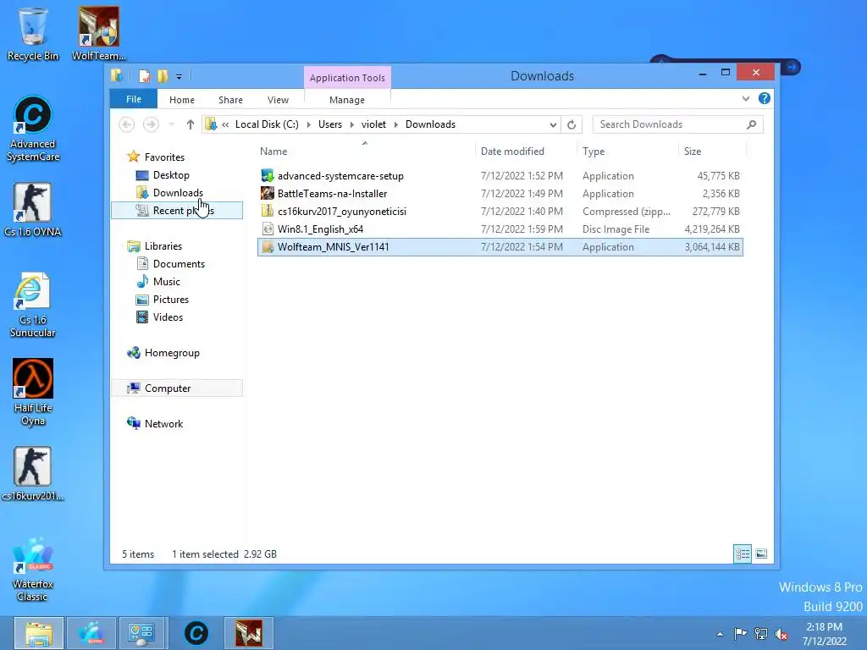
Task: Launch Advanced SystemCare desktop shortcut
Action: 33,129
